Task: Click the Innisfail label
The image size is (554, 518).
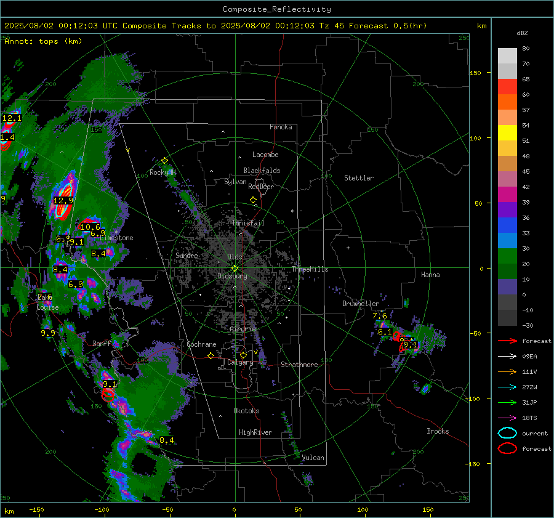Action: (x=248, y=223)
